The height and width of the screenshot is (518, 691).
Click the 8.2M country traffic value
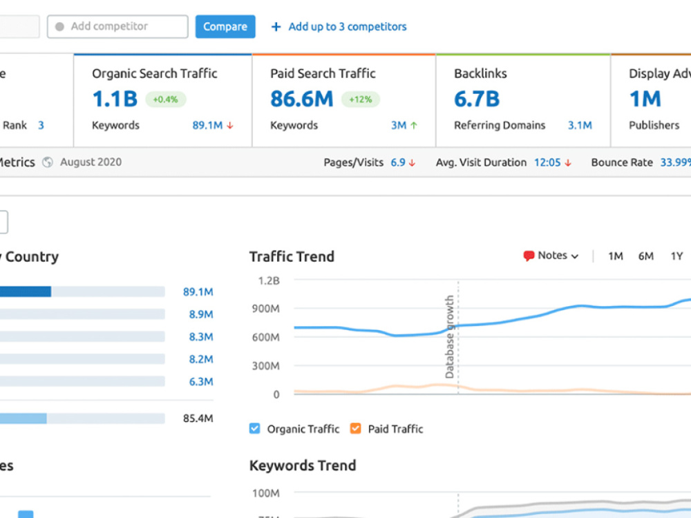[x=201, y=359]
